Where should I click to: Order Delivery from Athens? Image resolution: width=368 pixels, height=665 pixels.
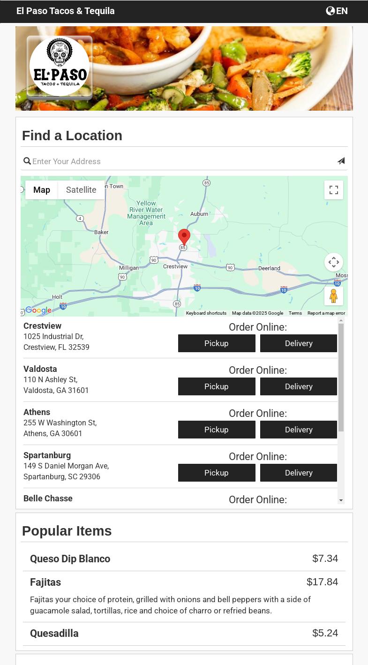coord(299,430)
